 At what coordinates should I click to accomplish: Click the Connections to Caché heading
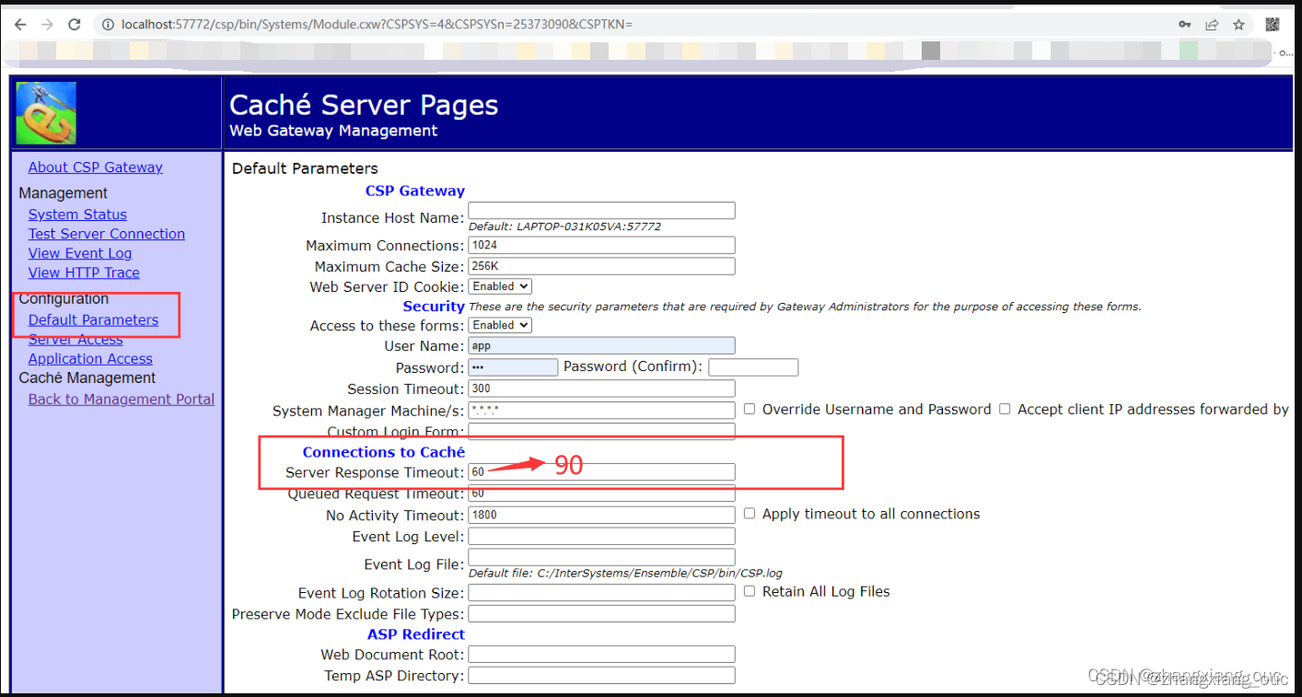pyautogui.click(x=383, y=452)
